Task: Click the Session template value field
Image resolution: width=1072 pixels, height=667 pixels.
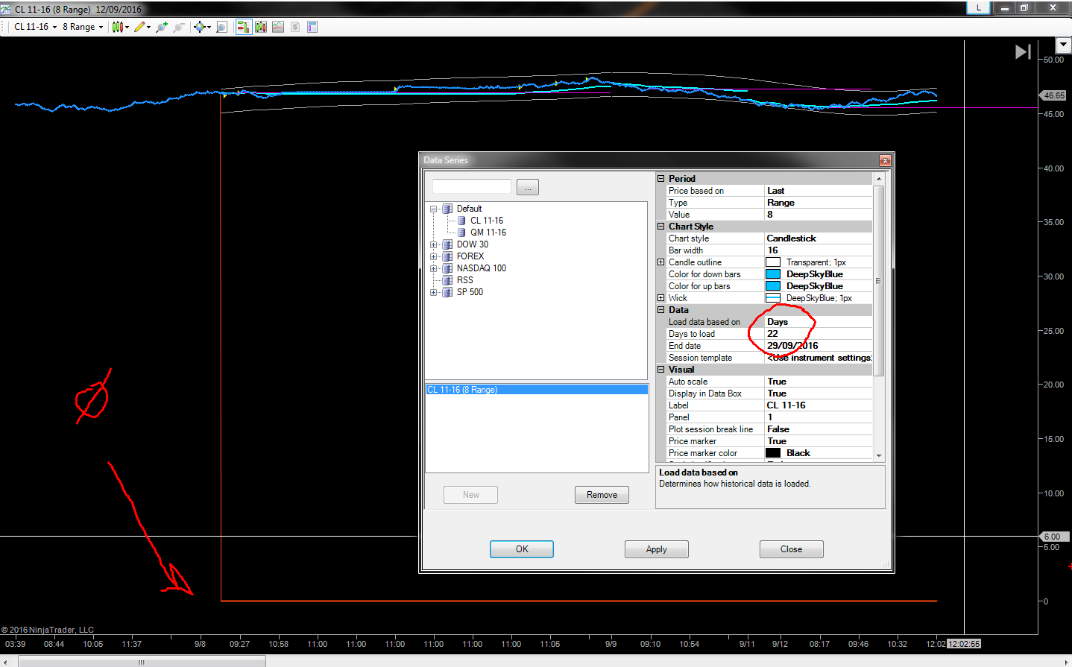Action: pyautogui.click(x=818, y=358)
